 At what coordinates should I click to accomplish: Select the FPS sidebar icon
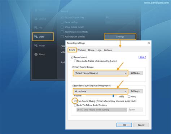pos(36,28)
